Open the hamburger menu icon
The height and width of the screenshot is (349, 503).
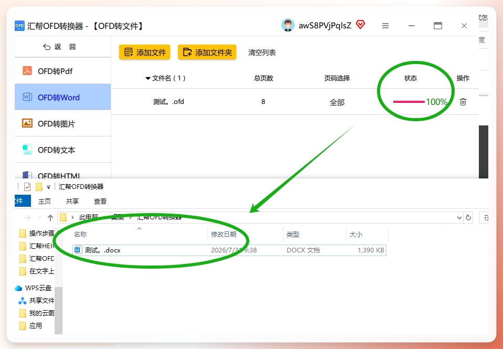(385, 26)
